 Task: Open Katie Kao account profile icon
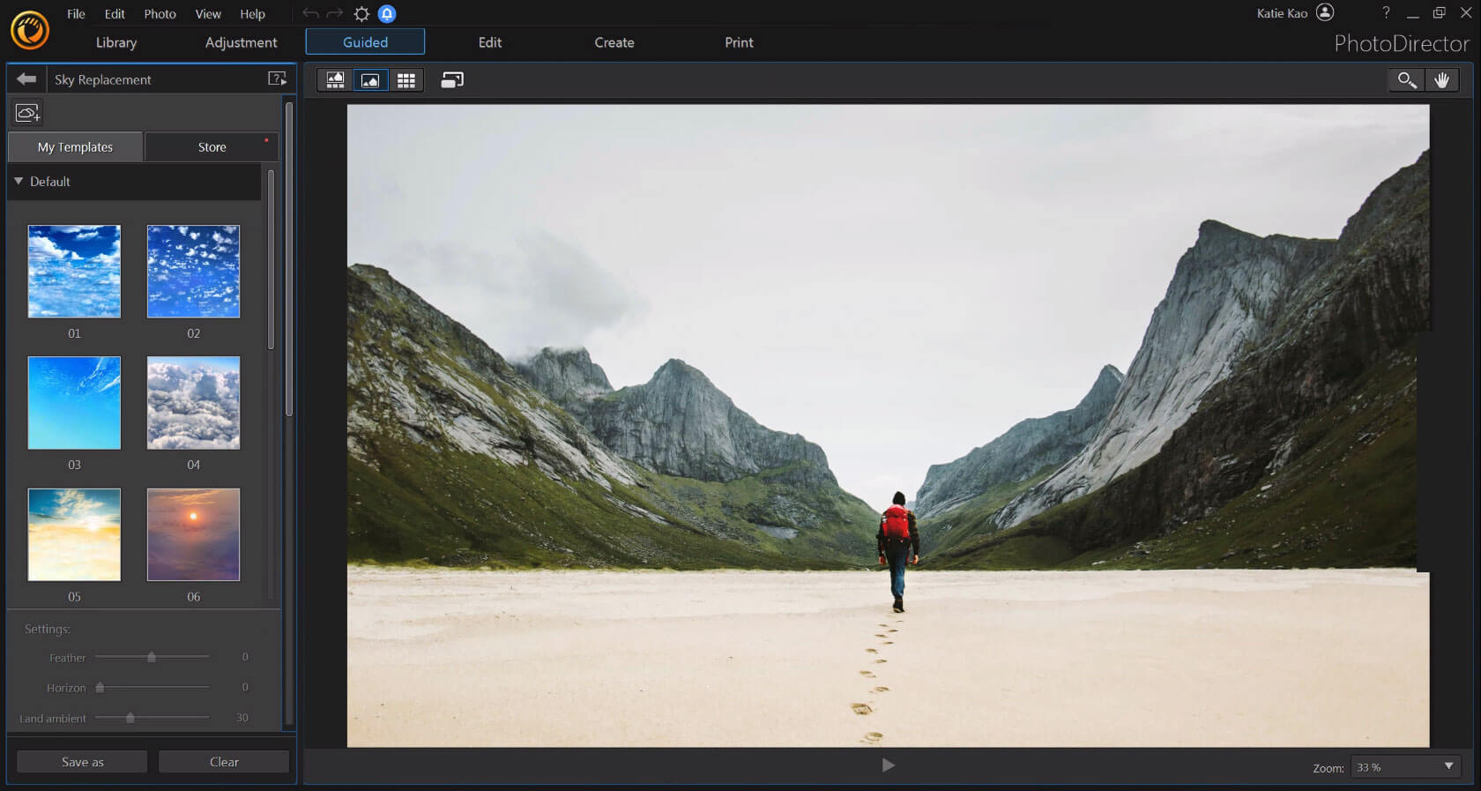1325,12
